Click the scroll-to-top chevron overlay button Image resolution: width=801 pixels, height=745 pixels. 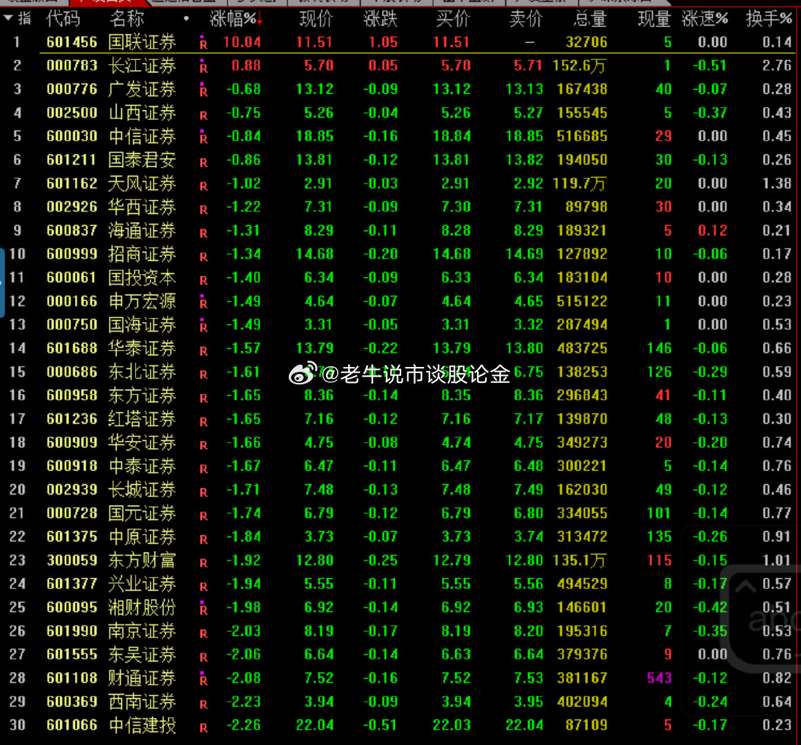point(745,586)
